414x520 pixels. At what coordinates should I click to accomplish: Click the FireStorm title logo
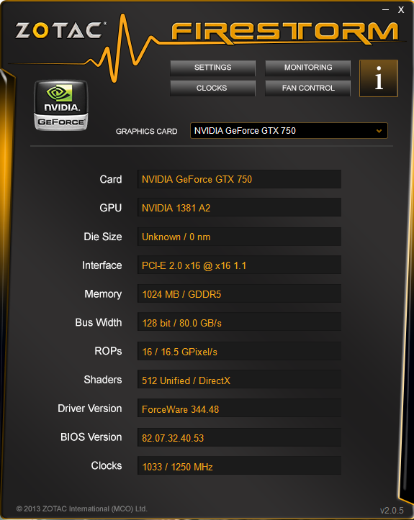(285, 33)
